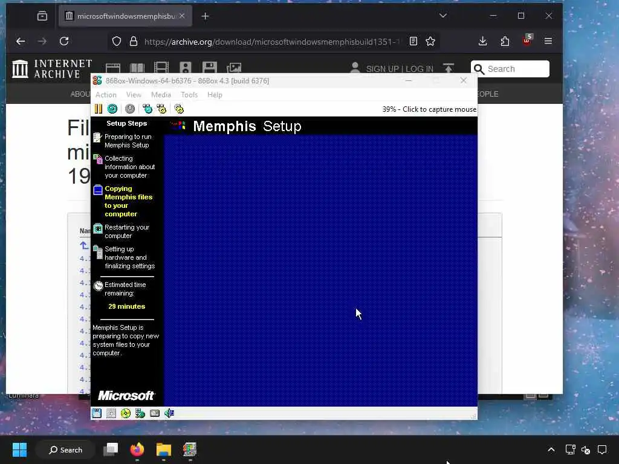Click the Internet Archive logo
The image size is (619, 464).
(52, 69)
